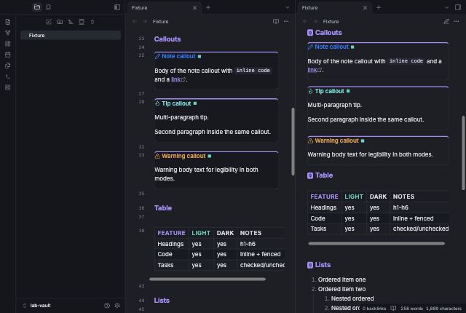Follow the link in left editor note callout
Image resolution: width=466 pixels, height=313 pixels.
point(176,79)
